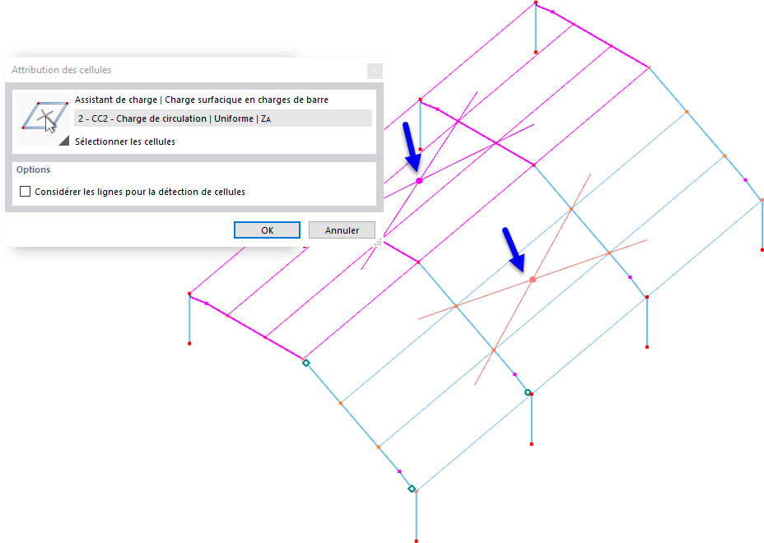Click the Options section header
Image resolution: width=764 pixels, height=543 pixels.
click(x=33, y=169)
